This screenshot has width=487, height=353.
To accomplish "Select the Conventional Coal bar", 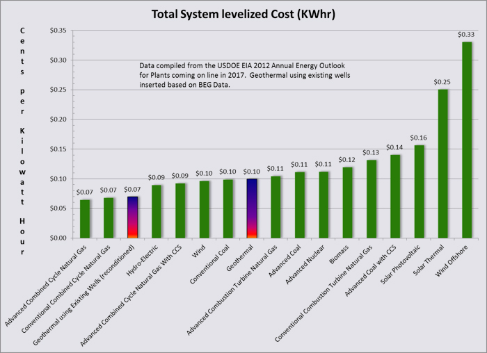I will click(x=228, y=209).
